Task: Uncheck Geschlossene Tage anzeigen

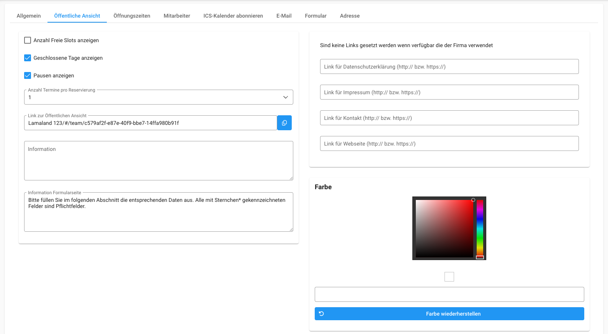Action: click(28, 58)
